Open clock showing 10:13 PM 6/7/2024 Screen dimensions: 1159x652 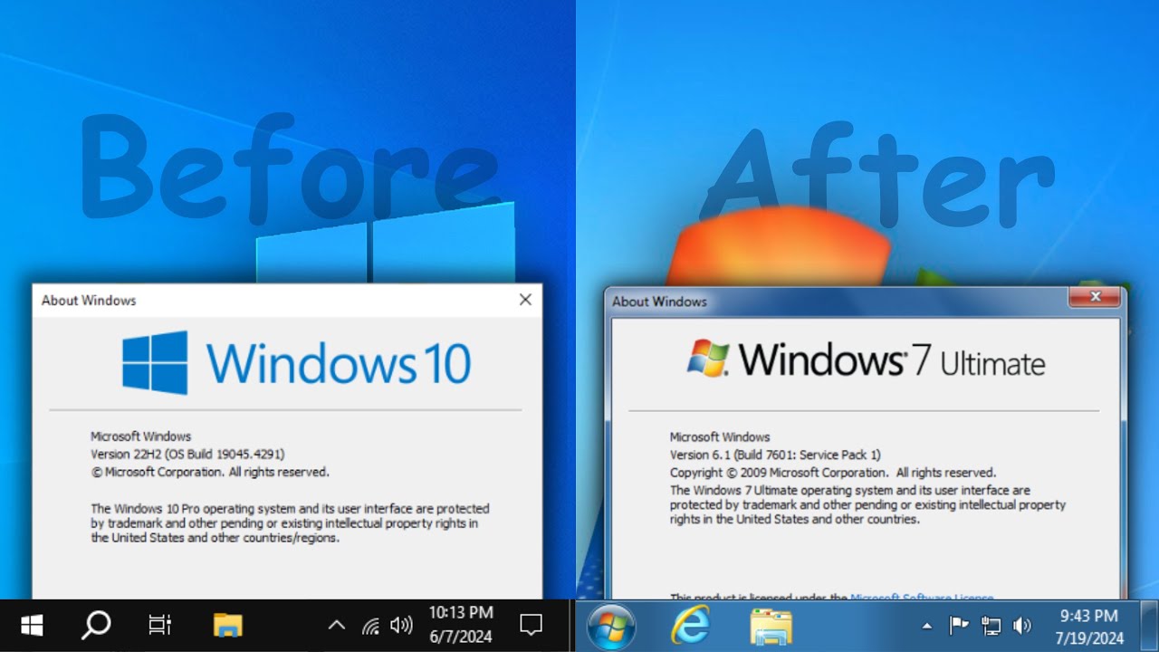(460, 625)
